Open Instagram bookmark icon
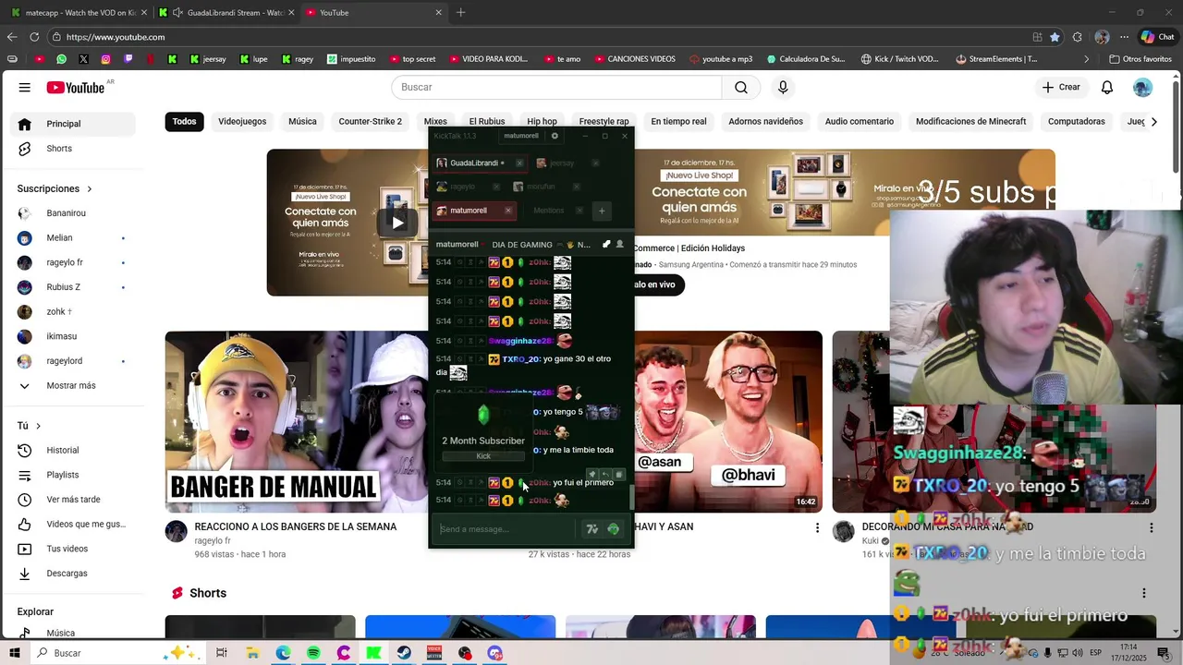1183x665 pixels. [x=105, y=59]
